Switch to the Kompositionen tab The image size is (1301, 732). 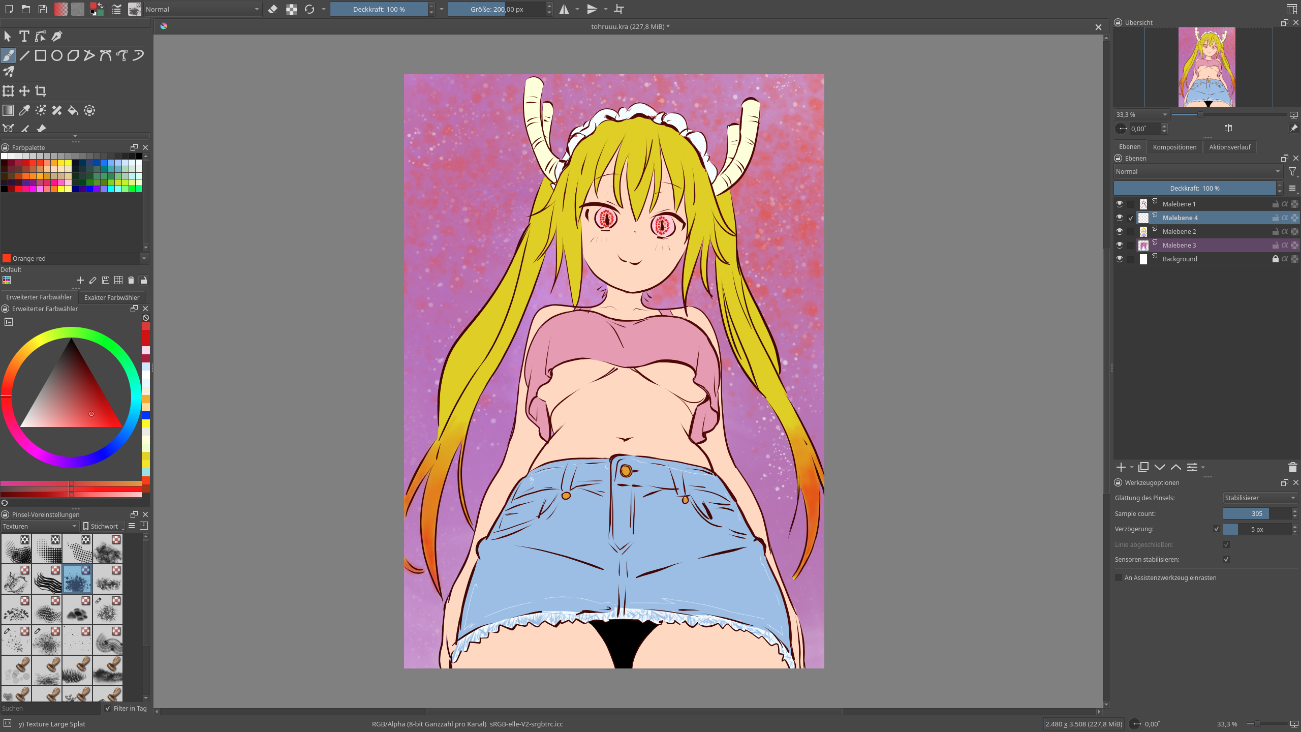coord(1174,147)
